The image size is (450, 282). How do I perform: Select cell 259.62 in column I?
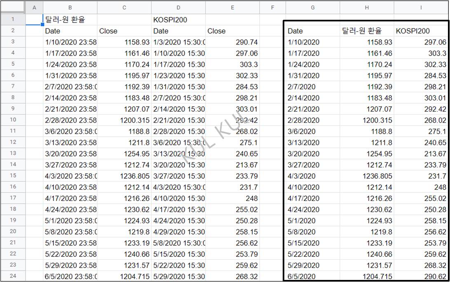click(x=421, y=254)
